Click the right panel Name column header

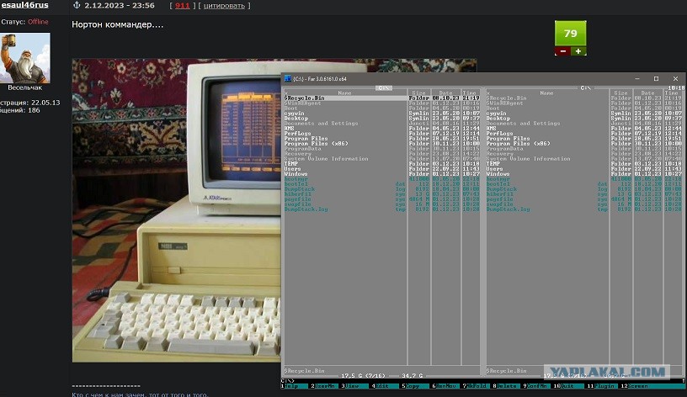click(x=546, y=93)
